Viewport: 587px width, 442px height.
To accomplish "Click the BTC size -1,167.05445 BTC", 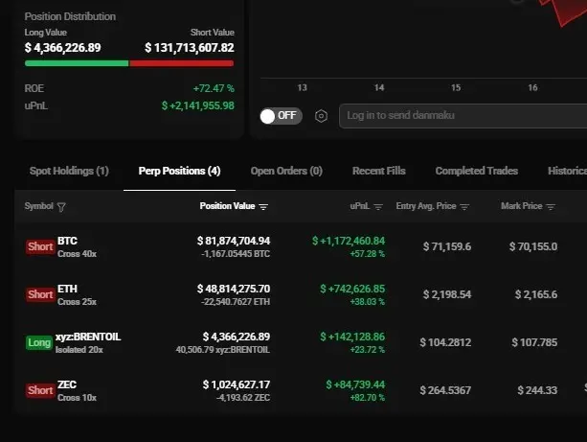I will tap(236, 254).
